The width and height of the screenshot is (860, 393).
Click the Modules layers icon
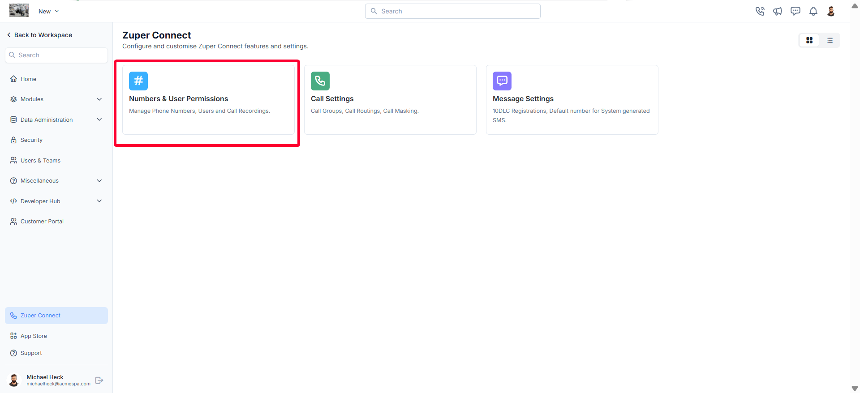pyautogui.click(x=13, y=99)
